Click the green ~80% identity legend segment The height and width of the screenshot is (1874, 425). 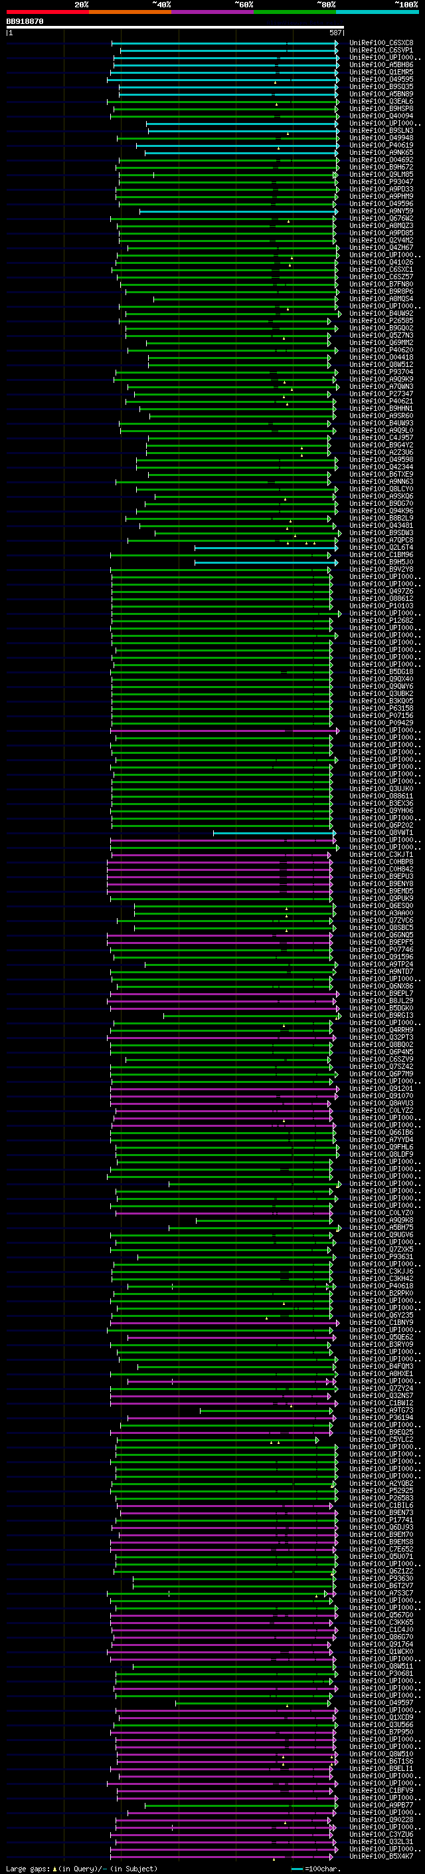[295, 12]
